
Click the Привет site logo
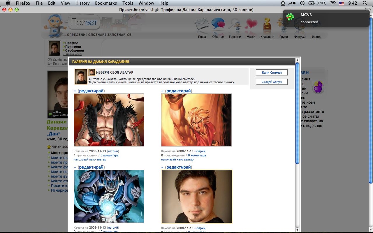[85, 23]
